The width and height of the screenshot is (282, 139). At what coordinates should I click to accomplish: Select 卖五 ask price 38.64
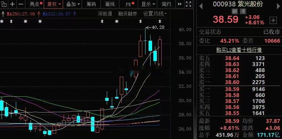click(232, 58)
